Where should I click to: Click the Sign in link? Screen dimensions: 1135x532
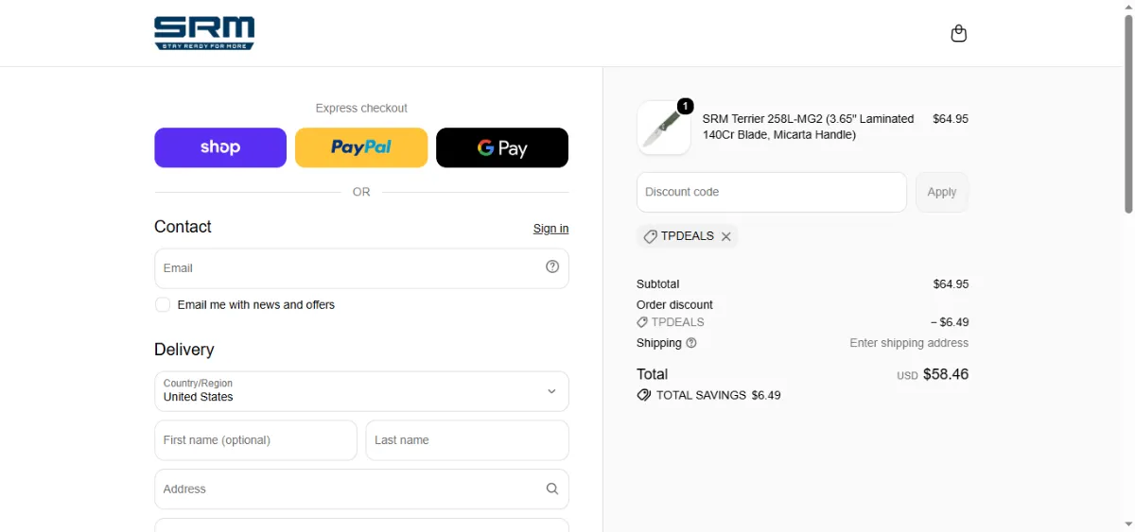pyautogui.click(x=550, y=229)
